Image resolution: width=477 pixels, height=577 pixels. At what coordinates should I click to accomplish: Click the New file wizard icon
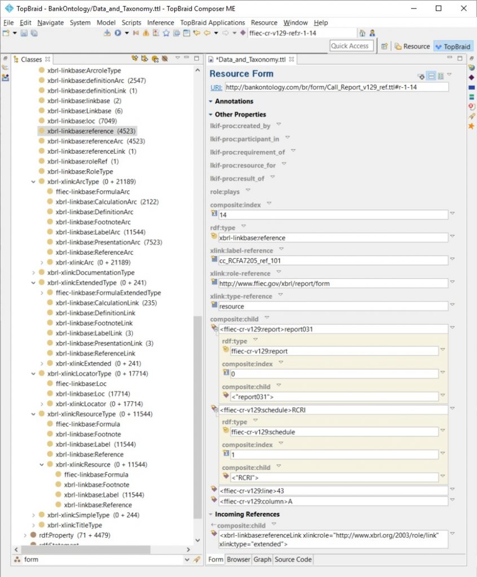click(6, 33)
